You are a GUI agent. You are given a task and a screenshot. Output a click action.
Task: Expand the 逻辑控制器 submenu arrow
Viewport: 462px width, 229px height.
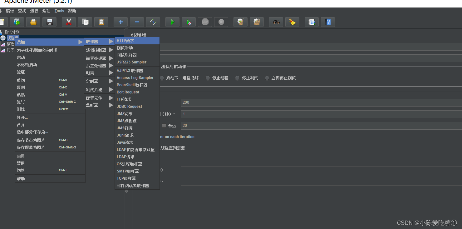111,50
